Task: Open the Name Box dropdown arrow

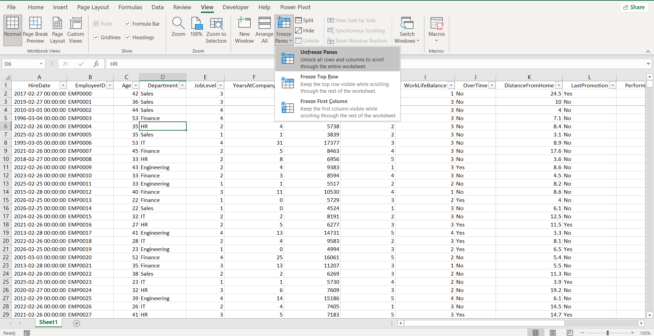Action: (x=41, y=64)
